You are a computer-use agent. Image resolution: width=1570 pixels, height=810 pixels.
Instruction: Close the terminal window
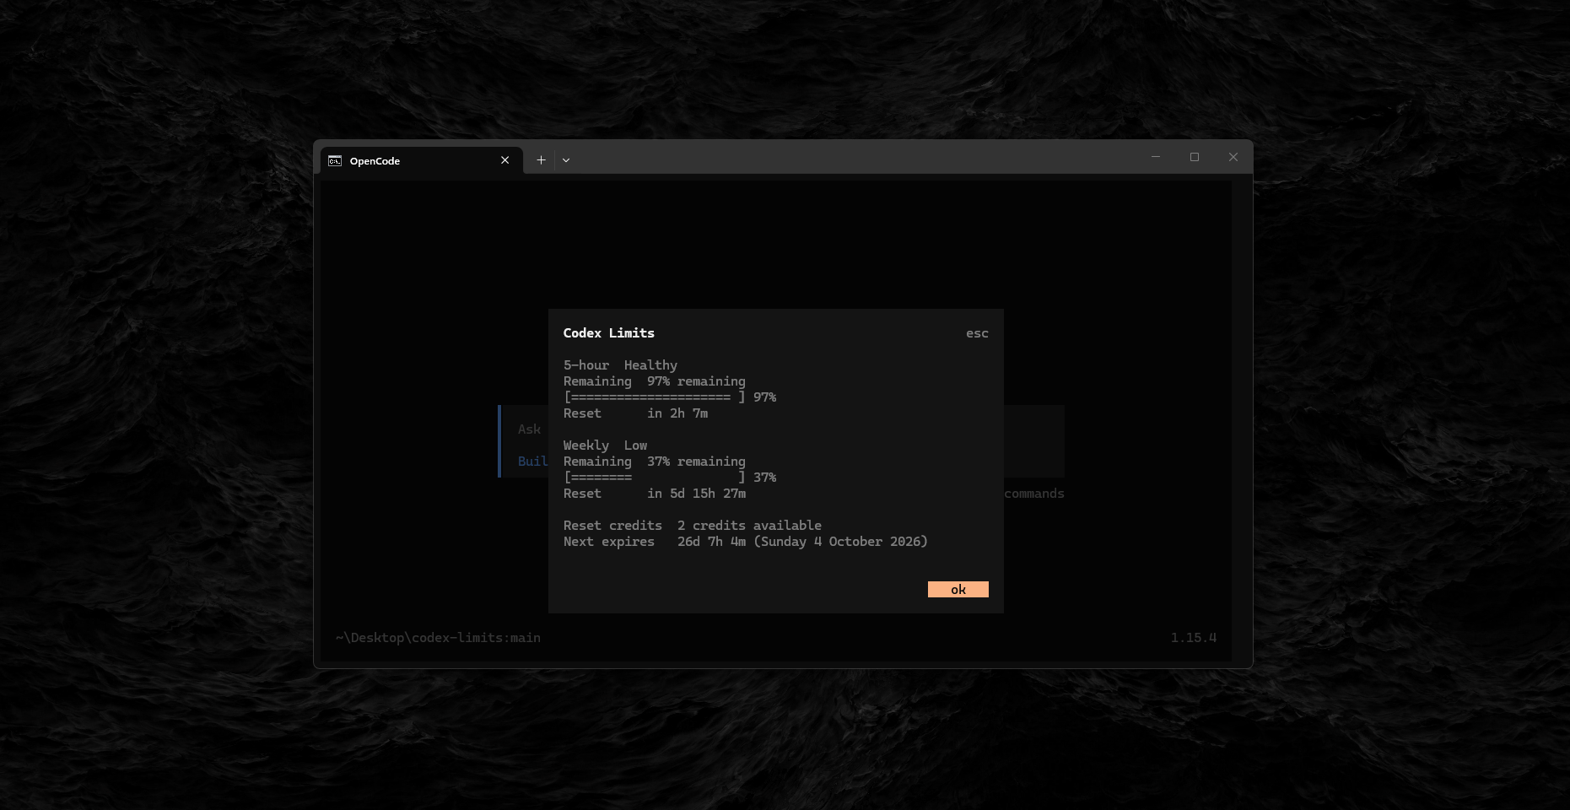point(1233,157)
